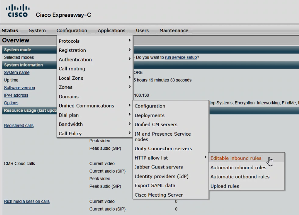Open the Software version link
299x215 pixels.
click(x=19, y=88)
